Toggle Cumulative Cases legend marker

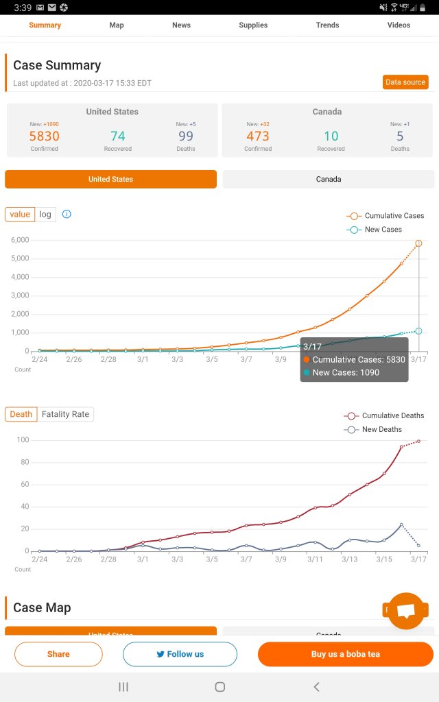click(x=354, y=216)
